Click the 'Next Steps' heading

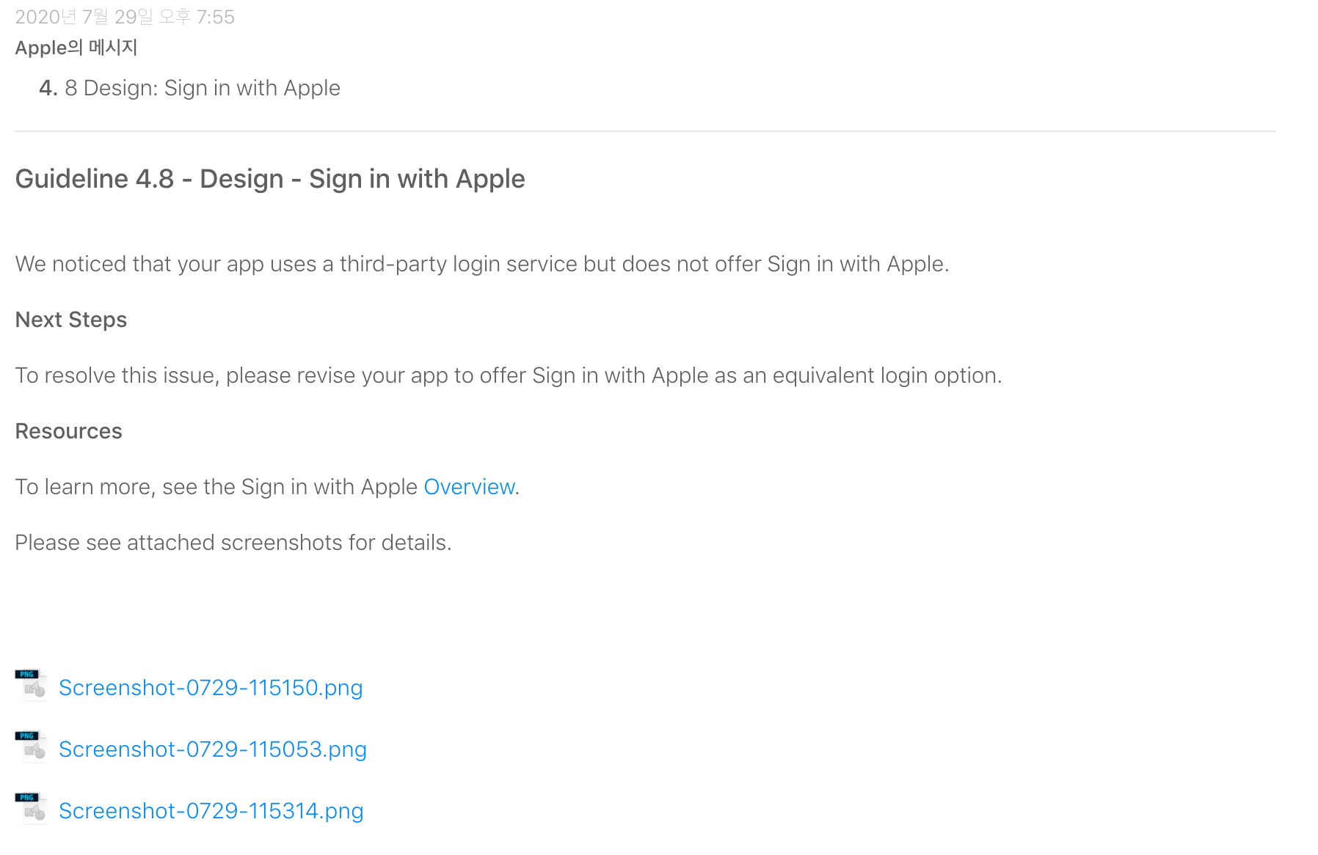[x=71, y=320]
